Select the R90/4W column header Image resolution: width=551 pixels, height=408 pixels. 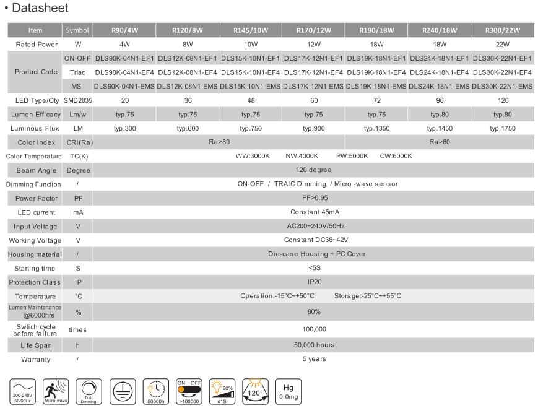click(124, 30)
